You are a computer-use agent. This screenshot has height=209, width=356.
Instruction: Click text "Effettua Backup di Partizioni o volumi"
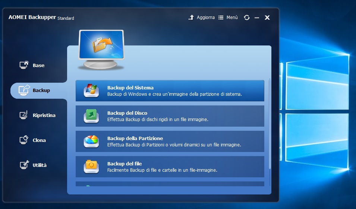point(145,145)
